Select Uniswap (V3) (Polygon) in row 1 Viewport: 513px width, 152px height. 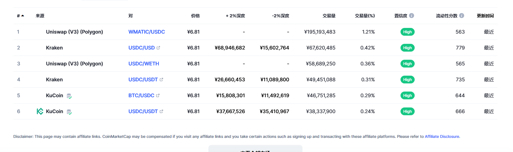(x=74, y=32)
